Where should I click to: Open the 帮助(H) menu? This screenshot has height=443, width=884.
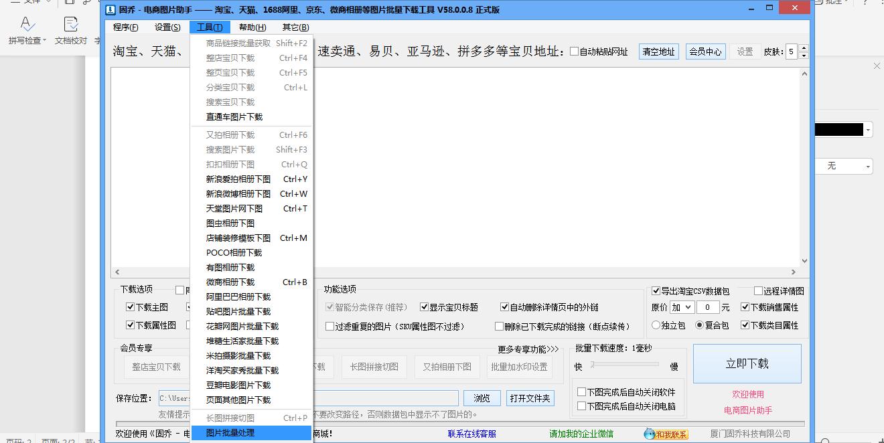point(251,27)
